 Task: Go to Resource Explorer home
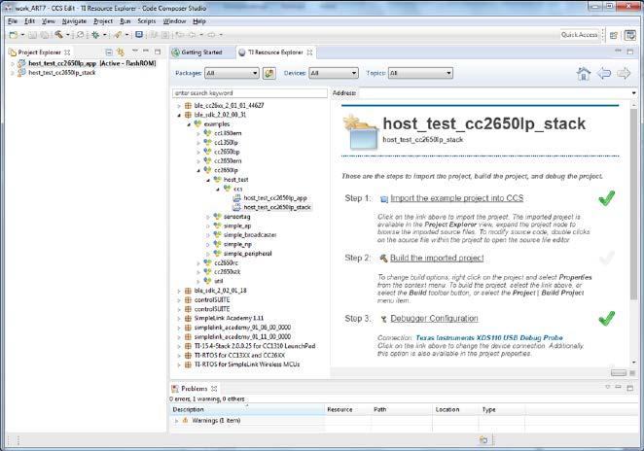pyautogui.click(x=584, y=74)
